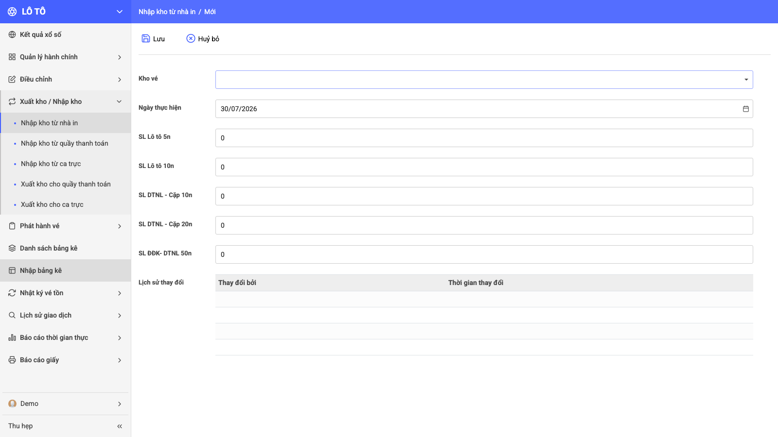Open the calendar icon in Ngày thực hiện
The width and height of the screenshot is (778, 437).
[746, 109]
